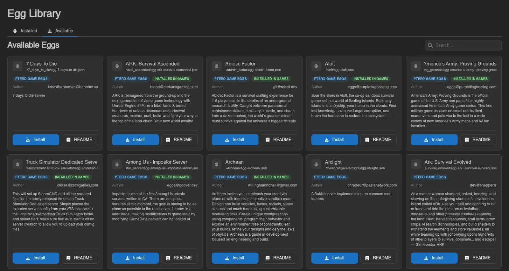Viewport: 509px width, 271px height.
Task: Open README for 7 Days To Die
Action: pyautogui.click(x=80, y=140)
